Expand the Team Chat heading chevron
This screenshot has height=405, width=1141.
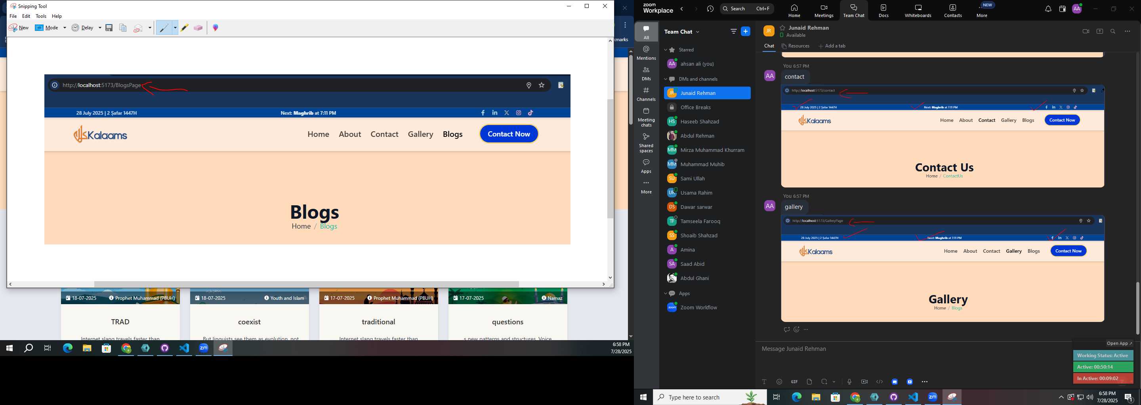pyautogui.click(x=698, y=32)
